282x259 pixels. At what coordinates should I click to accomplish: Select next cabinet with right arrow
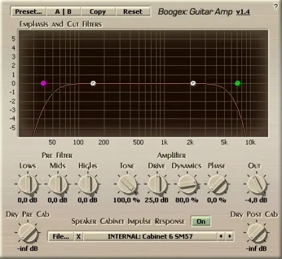(x=229, y=236)
